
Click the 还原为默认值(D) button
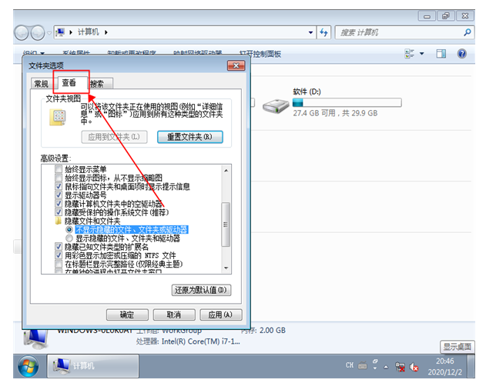(x=201, y=290)
